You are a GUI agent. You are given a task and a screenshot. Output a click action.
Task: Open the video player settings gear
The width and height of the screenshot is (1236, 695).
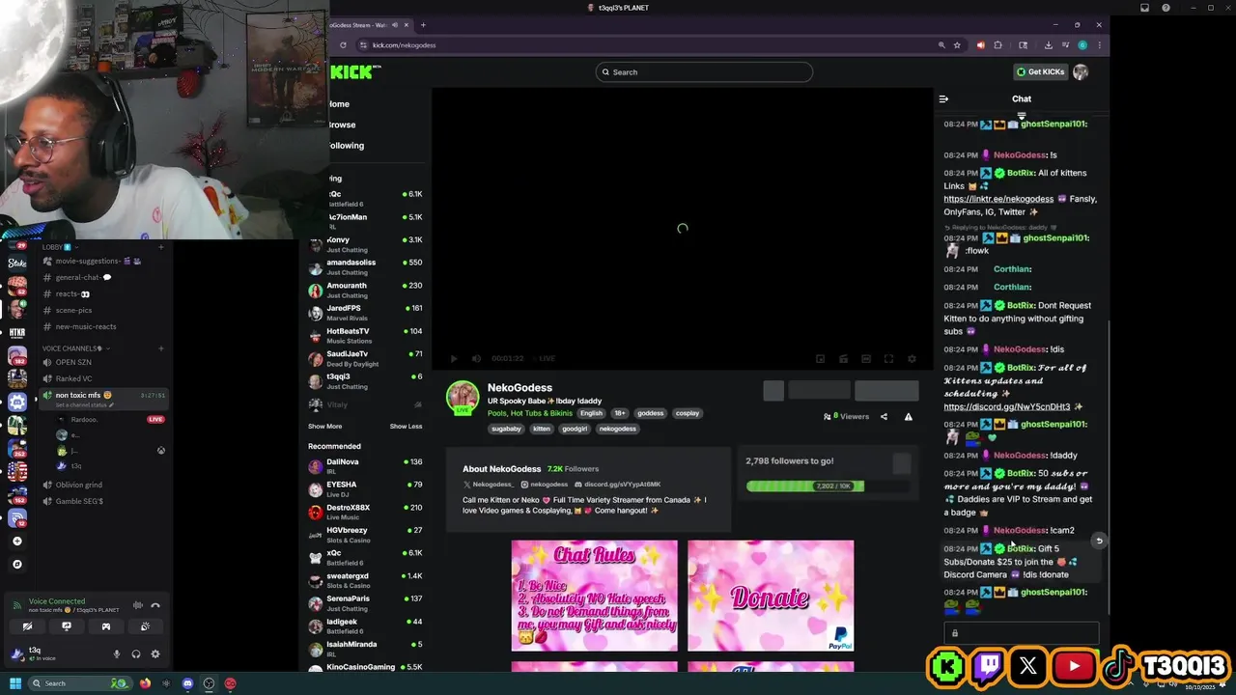pos(912,359)
